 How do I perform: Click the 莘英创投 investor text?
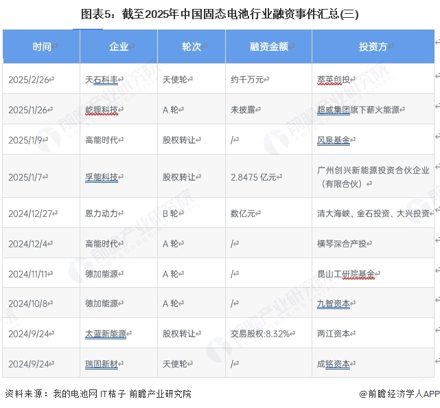coord(334,80)
